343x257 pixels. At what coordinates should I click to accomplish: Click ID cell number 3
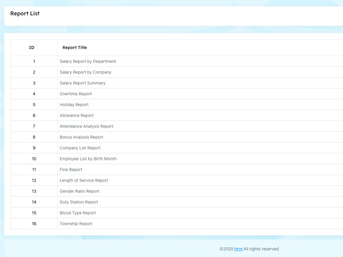34,83
